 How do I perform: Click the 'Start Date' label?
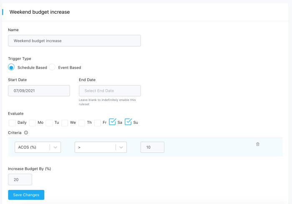(18, 80)
